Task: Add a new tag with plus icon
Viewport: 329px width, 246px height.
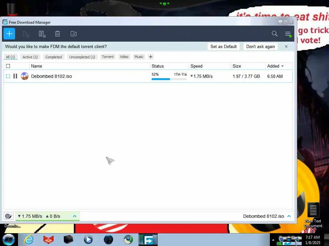Action: point(151,57)
